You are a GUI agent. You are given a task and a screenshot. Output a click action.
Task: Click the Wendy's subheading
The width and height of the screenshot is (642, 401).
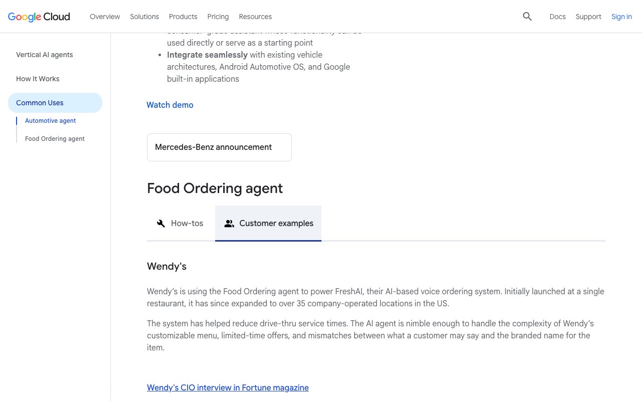[167, 267]
